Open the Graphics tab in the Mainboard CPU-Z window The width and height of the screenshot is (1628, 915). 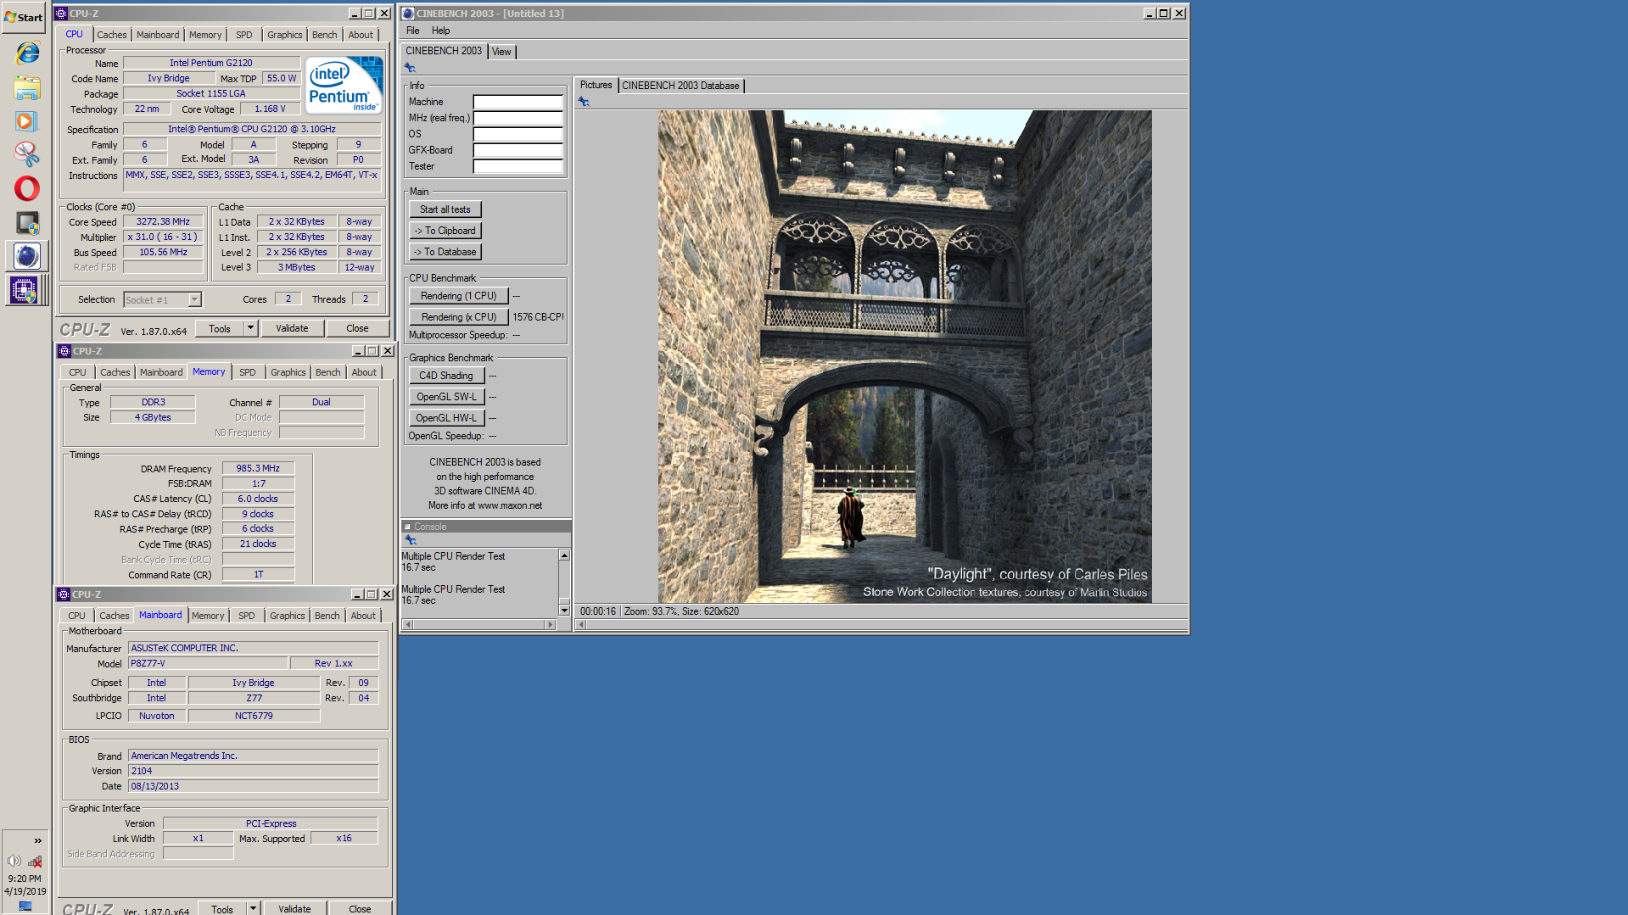tap(288, 616)
